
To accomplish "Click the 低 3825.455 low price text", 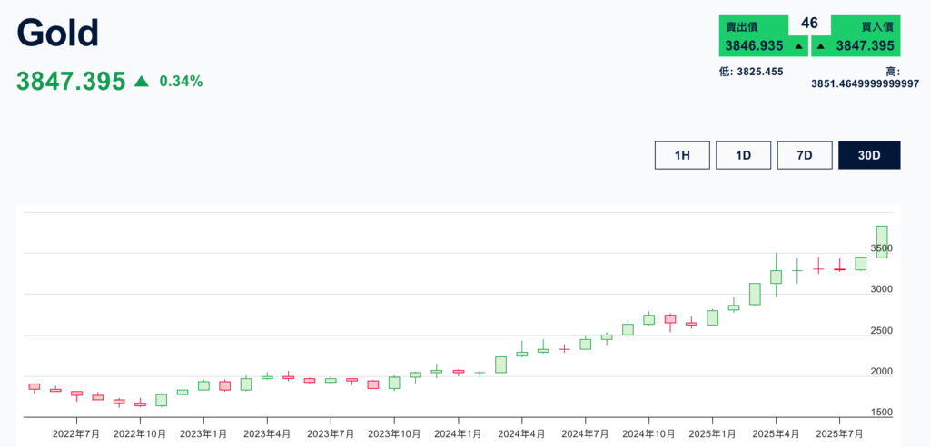I will 750,72.
